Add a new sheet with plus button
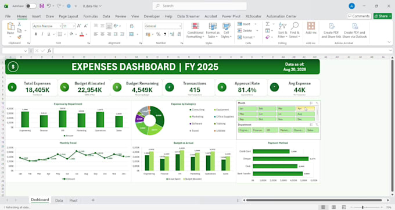 (x=93, y=200)
